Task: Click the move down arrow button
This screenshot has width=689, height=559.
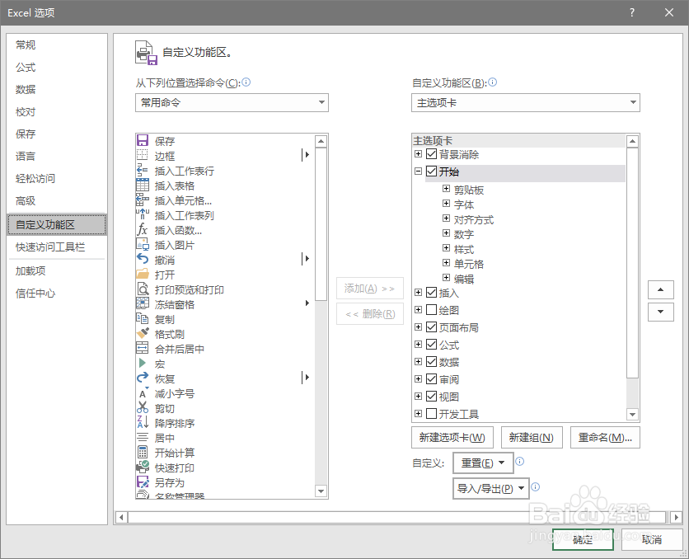Action: 660,312
